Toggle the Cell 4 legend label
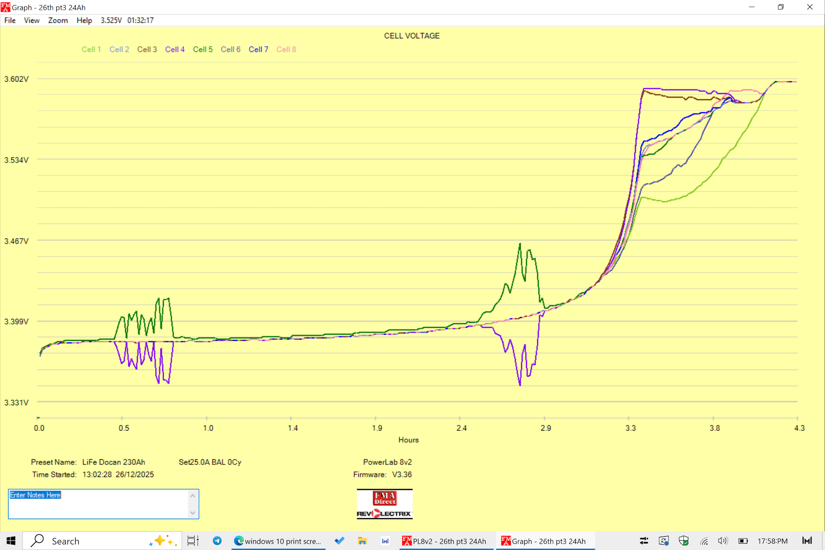Viewport: 825px width, 550px height. (x=175, y=49)
